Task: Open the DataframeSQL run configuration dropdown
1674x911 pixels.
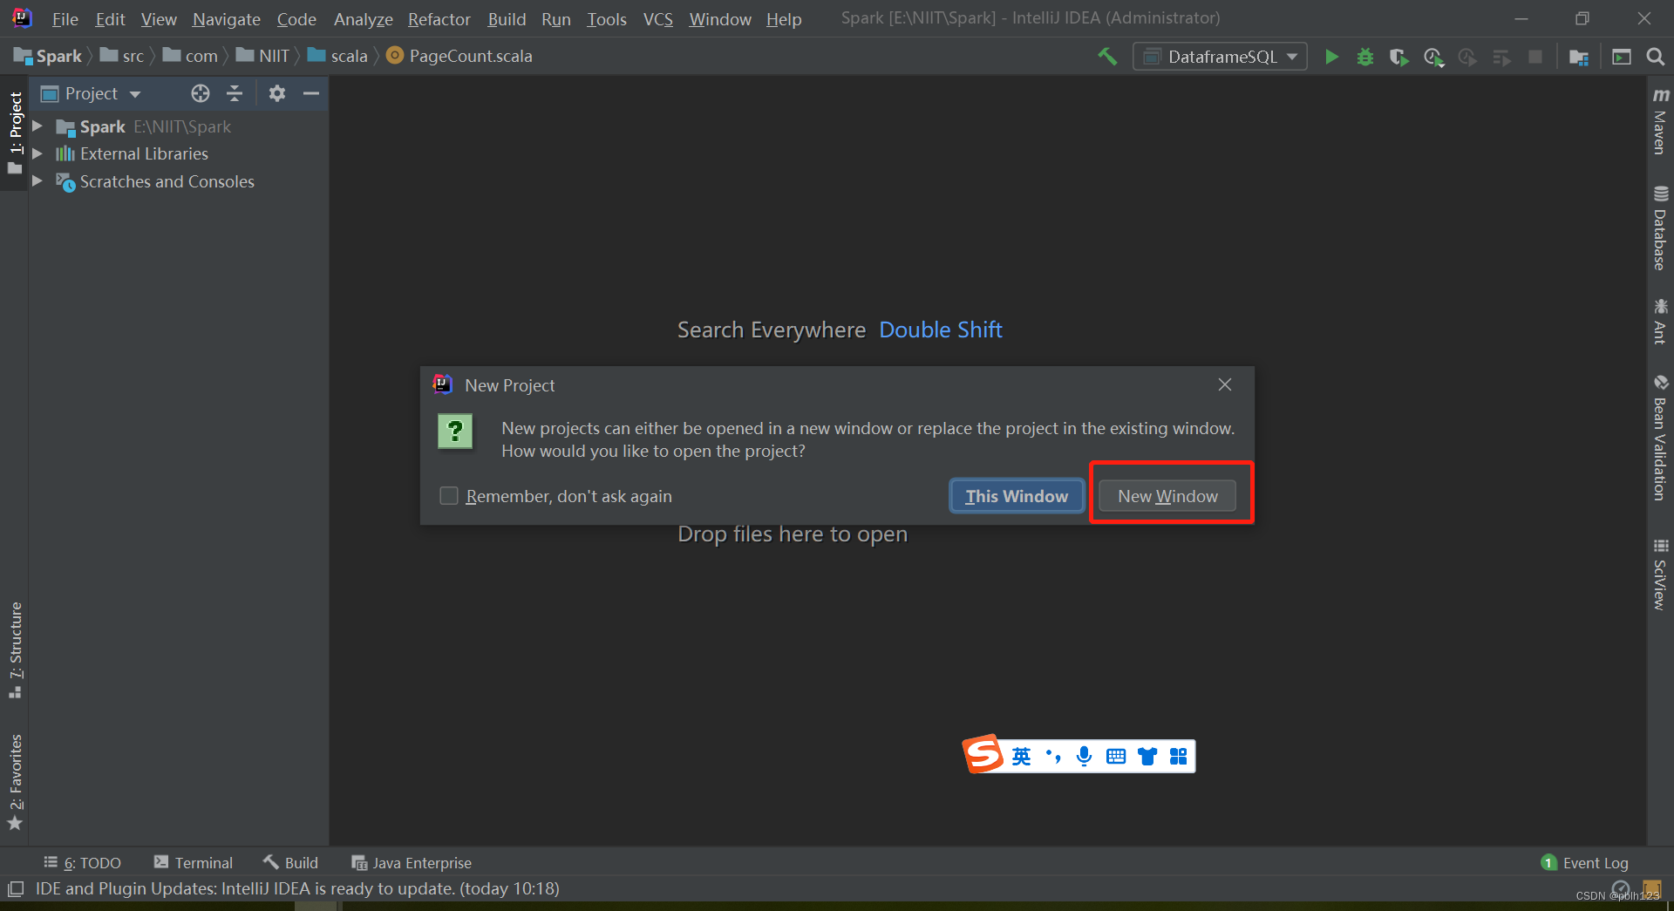Action: click(x=1221, y=57)
